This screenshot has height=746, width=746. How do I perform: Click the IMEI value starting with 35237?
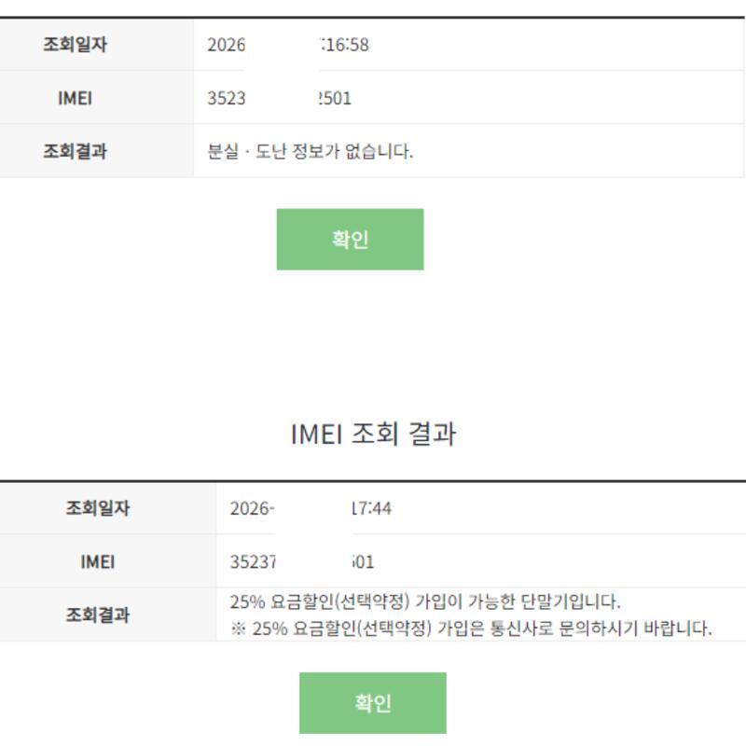click(302, 562)
